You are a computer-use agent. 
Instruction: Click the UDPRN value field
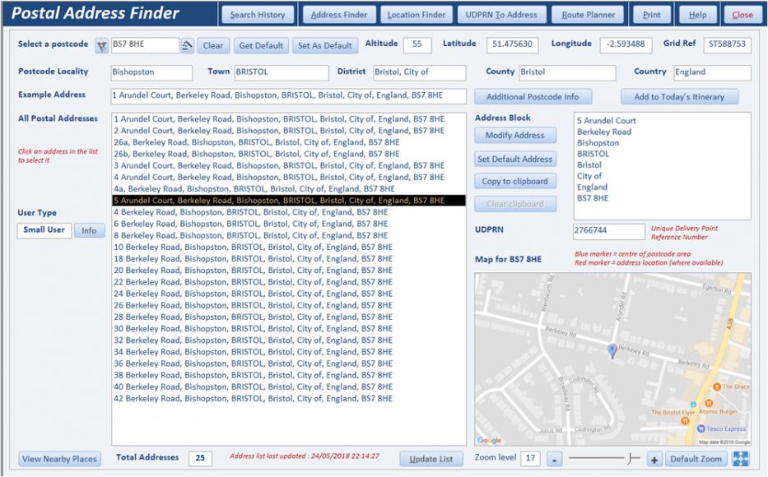point(609,231)
